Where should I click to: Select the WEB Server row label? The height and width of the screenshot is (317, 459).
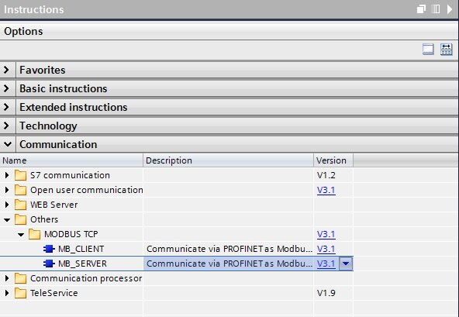tap(53, 205)
